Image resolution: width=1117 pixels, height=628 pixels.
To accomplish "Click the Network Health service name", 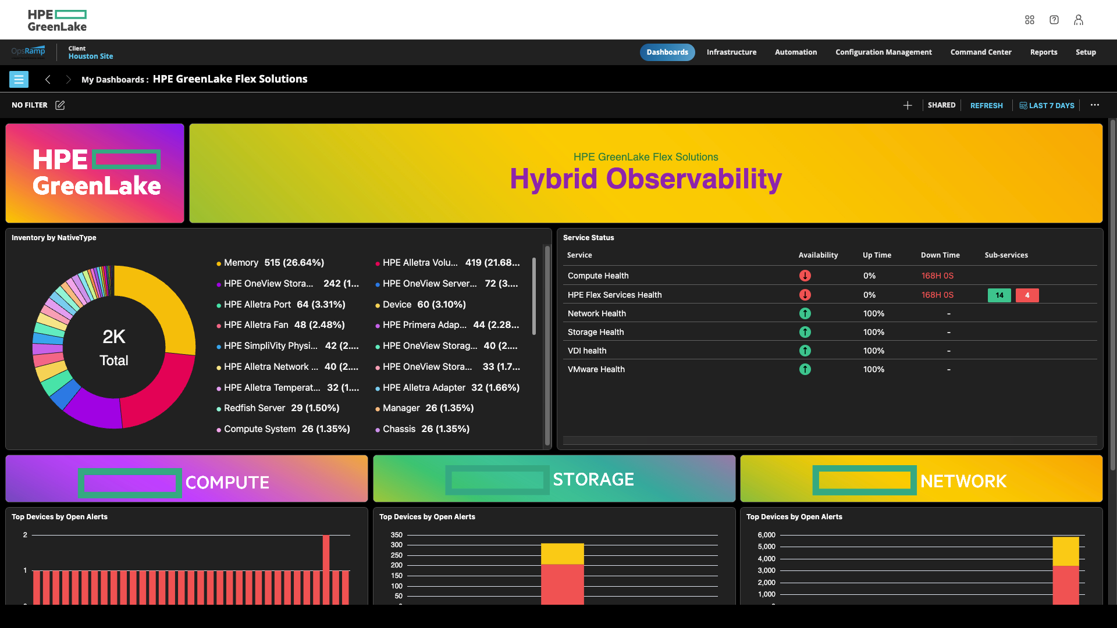I will pos(596,313).
